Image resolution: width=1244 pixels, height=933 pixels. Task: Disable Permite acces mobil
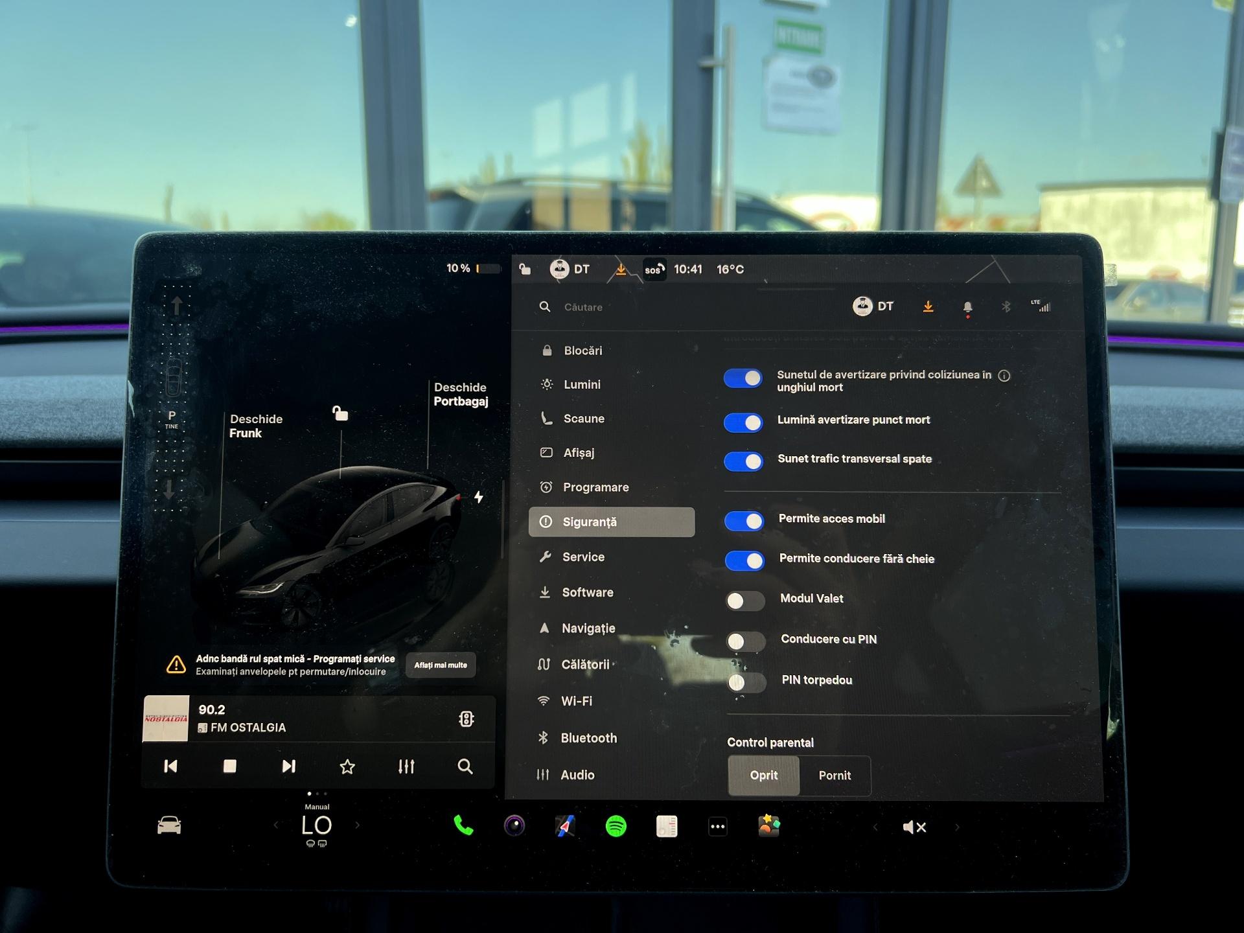tap(743, 521)
